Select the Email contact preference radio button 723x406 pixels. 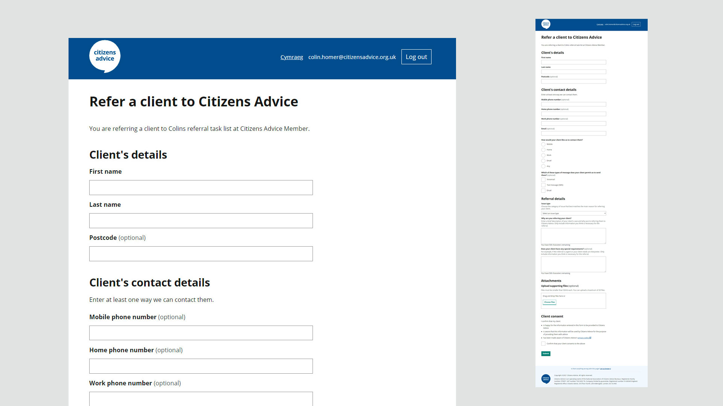(543, 161)
